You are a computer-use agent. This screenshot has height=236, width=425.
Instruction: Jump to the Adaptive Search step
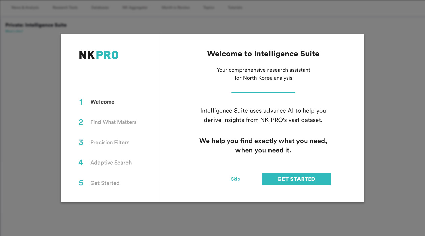point(111,163)
